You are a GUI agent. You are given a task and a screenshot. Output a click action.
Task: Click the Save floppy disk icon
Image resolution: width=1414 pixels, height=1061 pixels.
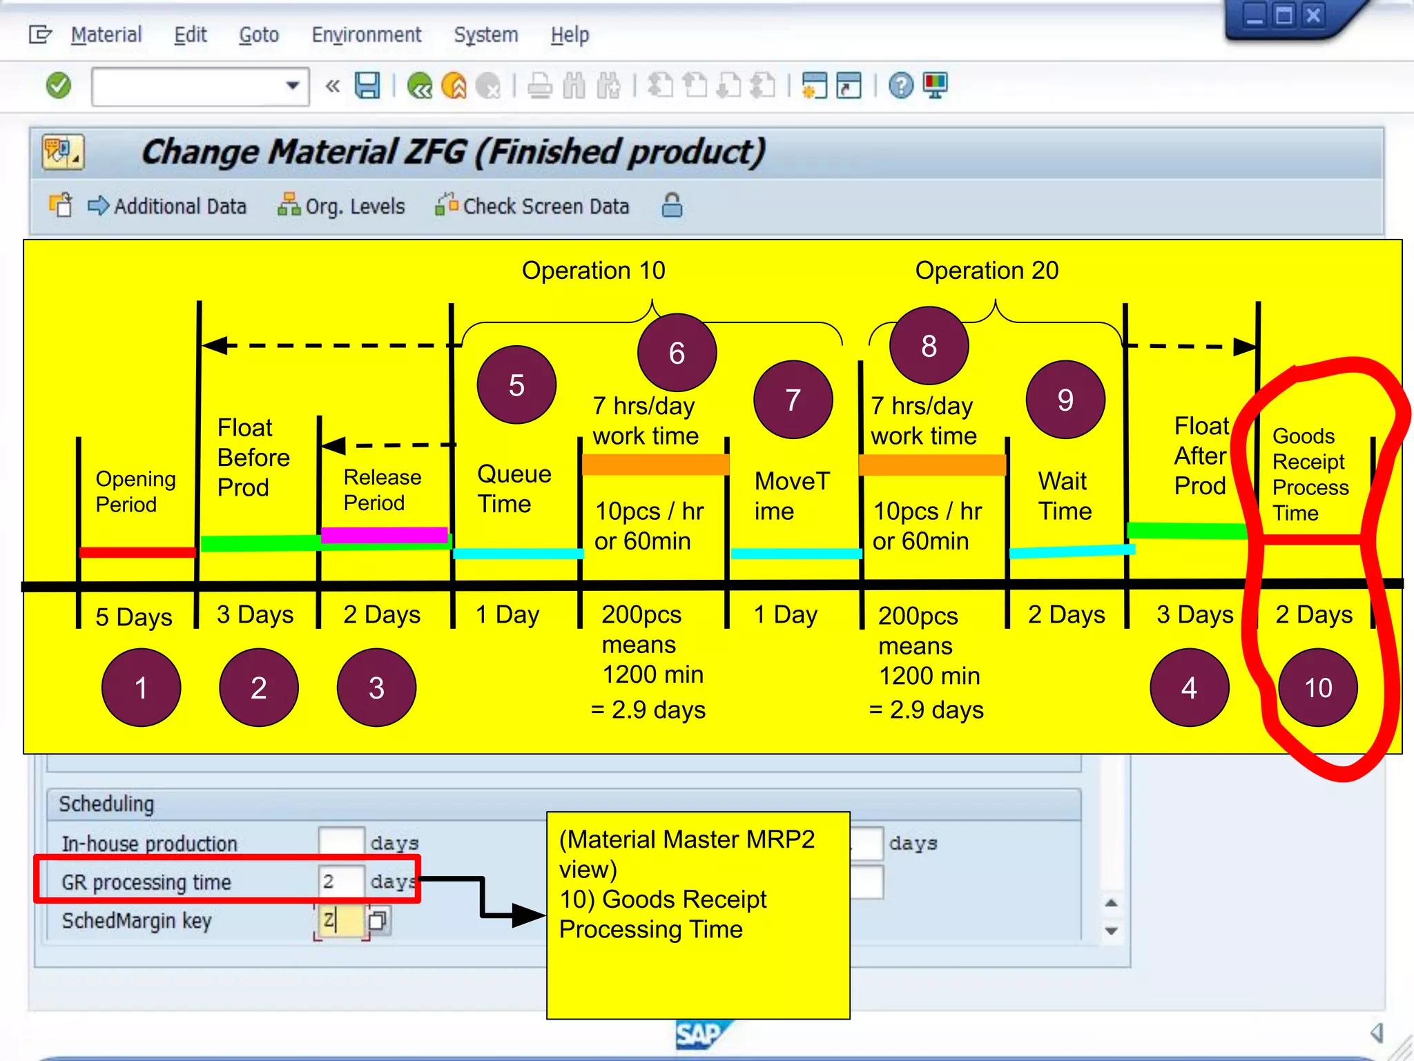tap(367, 86)
